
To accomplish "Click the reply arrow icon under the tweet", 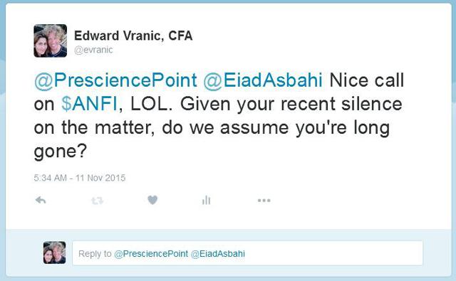I will tap(41, 200).
